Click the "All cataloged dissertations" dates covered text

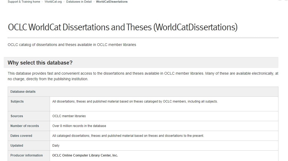[x=128, y=136]
